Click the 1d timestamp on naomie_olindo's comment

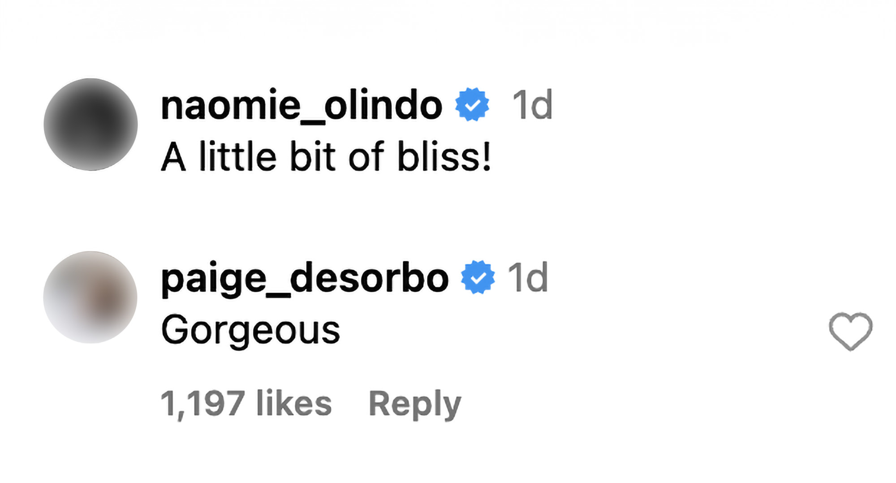click(x=532, y=105)
